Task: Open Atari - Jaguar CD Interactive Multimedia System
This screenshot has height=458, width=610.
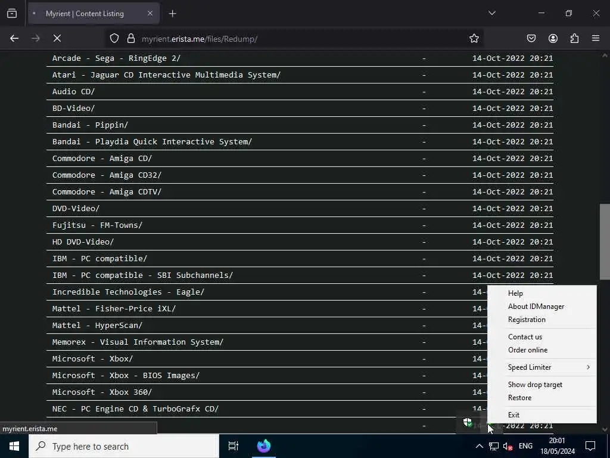Action: 167,75
